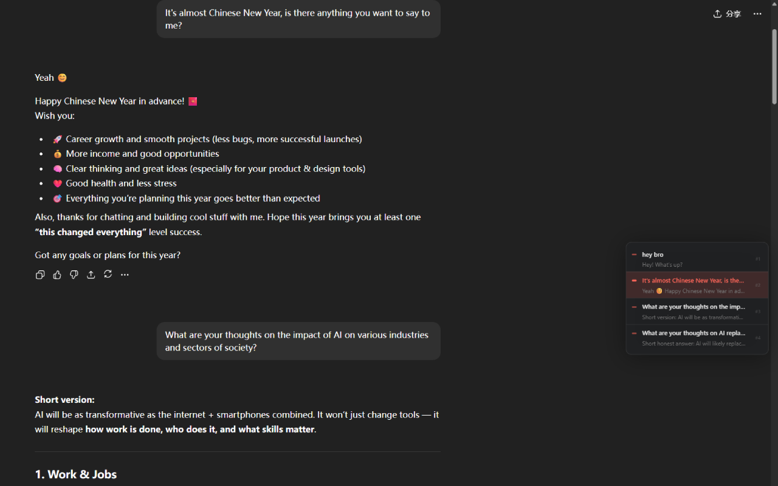Open the more-options menu under the response
778x486 pixels.
pyautogui.click(x=125, y=275)
